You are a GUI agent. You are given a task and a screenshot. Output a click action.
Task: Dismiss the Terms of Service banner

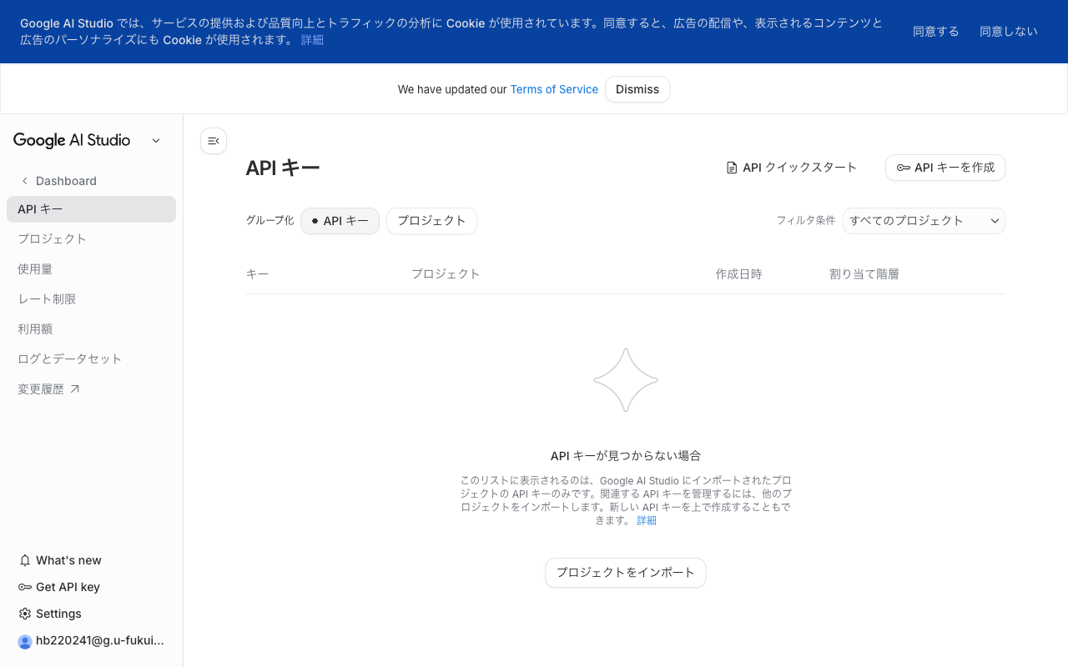[637, 89]
